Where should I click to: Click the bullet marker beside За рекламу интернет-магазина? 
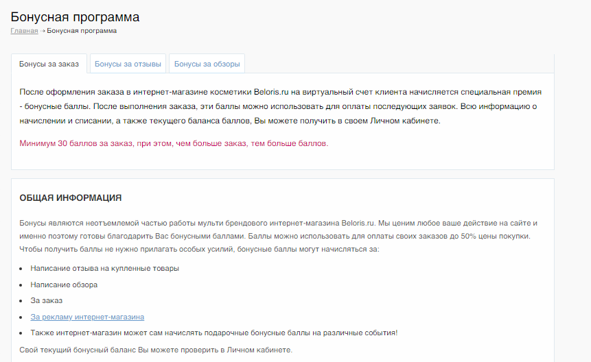point(21,317)
